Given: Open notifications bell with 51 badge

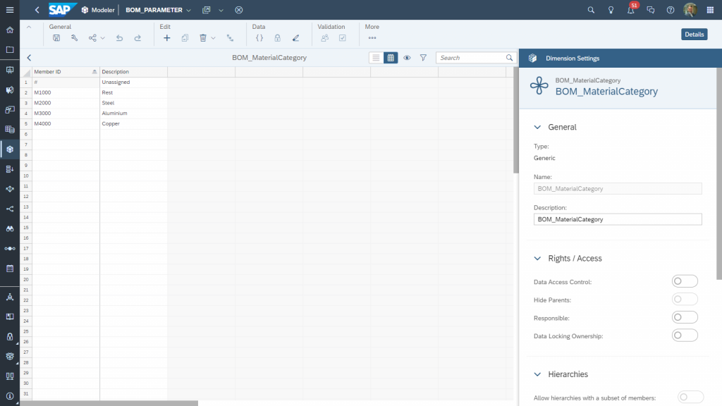Looking at the screenshot, I should click(x=631, y=10).
